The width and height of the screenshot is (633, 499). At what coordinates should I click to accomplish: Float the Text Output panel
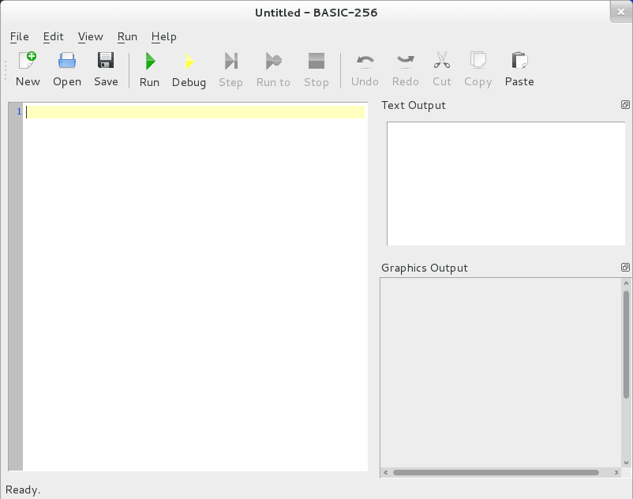coord(625,105)
